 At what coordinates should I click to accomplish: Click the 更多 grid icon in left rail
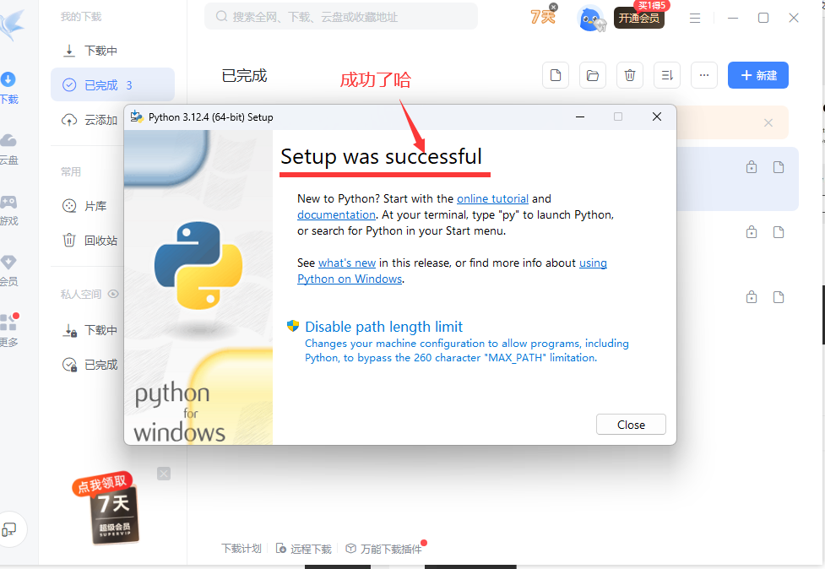[x=8, y=331]
